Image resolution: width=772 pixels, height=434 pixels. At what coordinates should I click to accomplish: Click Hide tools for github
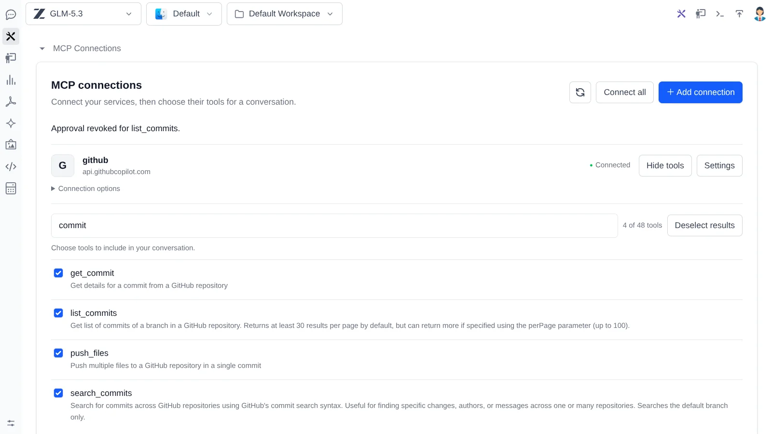tap(665, 165)
